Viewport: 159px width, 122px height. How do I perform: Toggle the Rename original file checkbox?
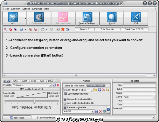coord(65,108)
